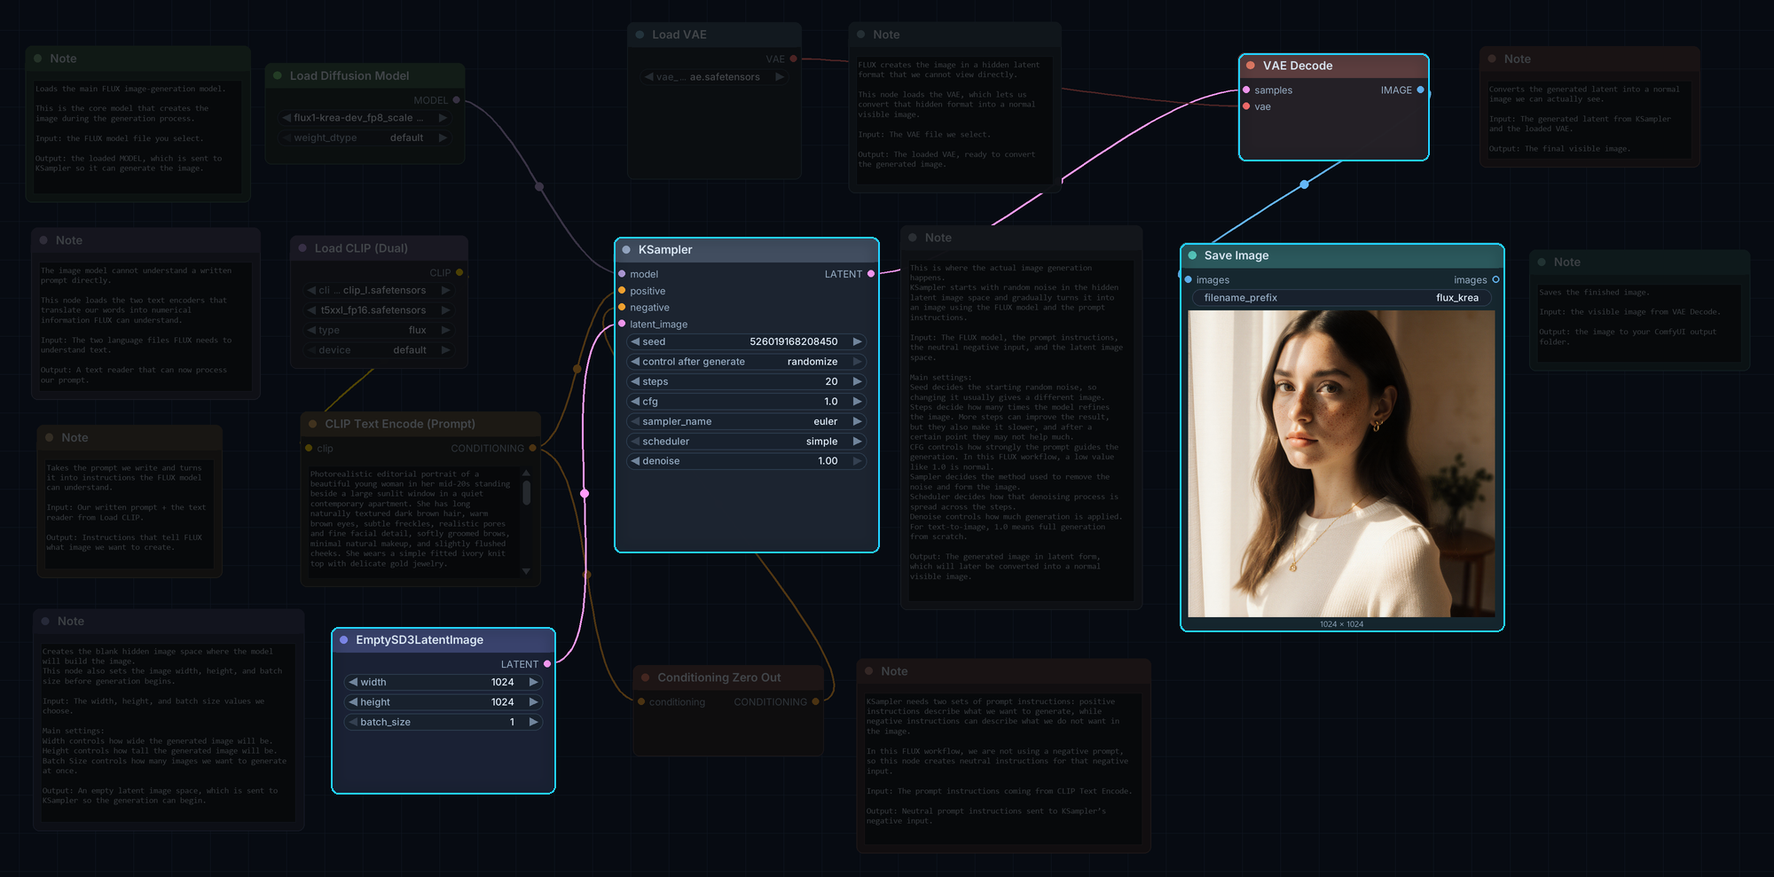Click the seed number value
This screenshot has height=877, width=1774.
pos(793,341)
